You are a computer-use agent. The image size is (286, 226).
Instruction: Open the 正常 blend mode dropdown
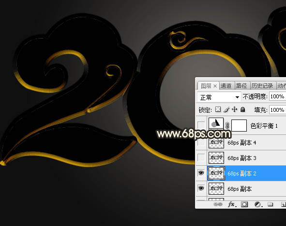click(219, 97)
